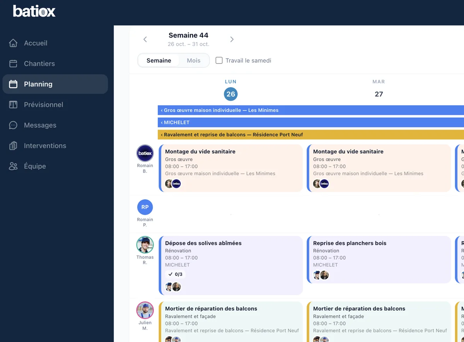Click the batiox logo in header
The width and height of the screenshot is (464, 342).
[34, 11]
